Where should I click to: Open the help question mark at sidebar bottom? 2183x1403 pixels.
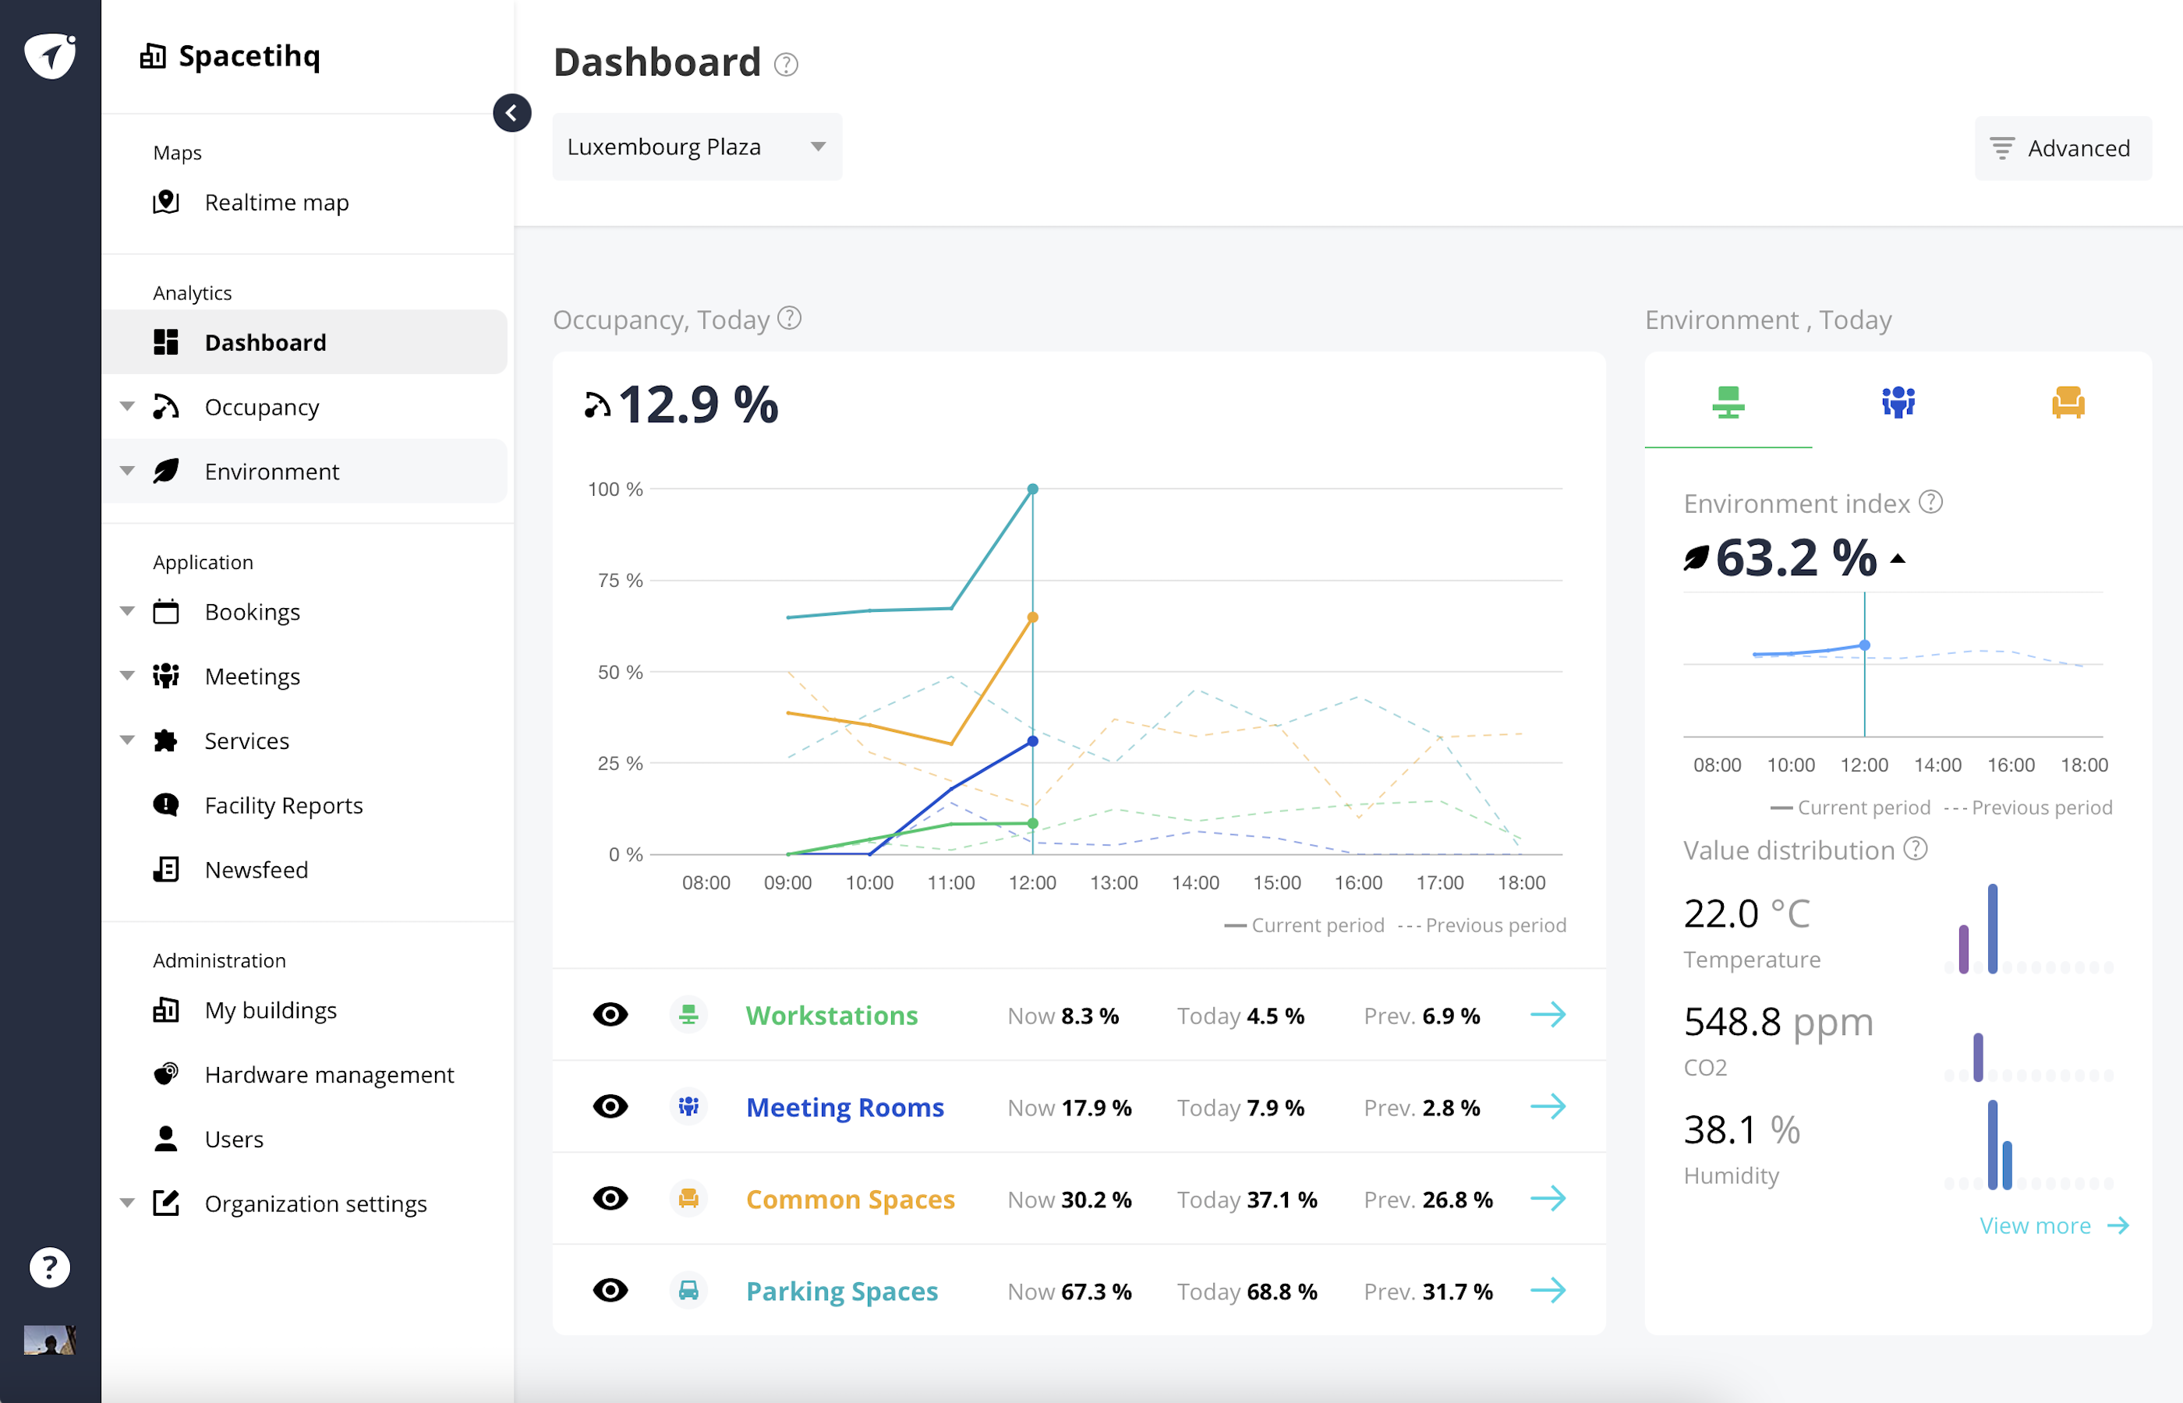click(x=50, y=1267)
